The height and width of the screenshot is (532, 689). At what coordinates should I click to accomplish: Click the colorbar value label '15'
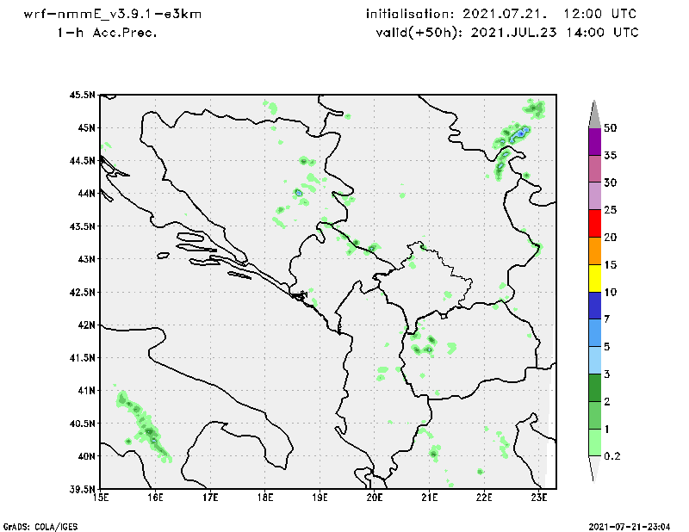tap(611, 264)
